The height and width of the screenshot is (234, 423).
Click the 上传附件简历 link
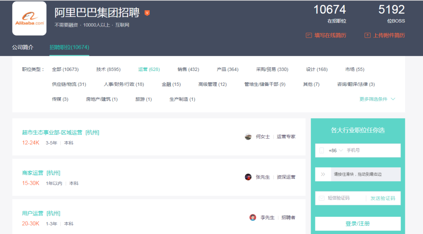coord(389,35)
